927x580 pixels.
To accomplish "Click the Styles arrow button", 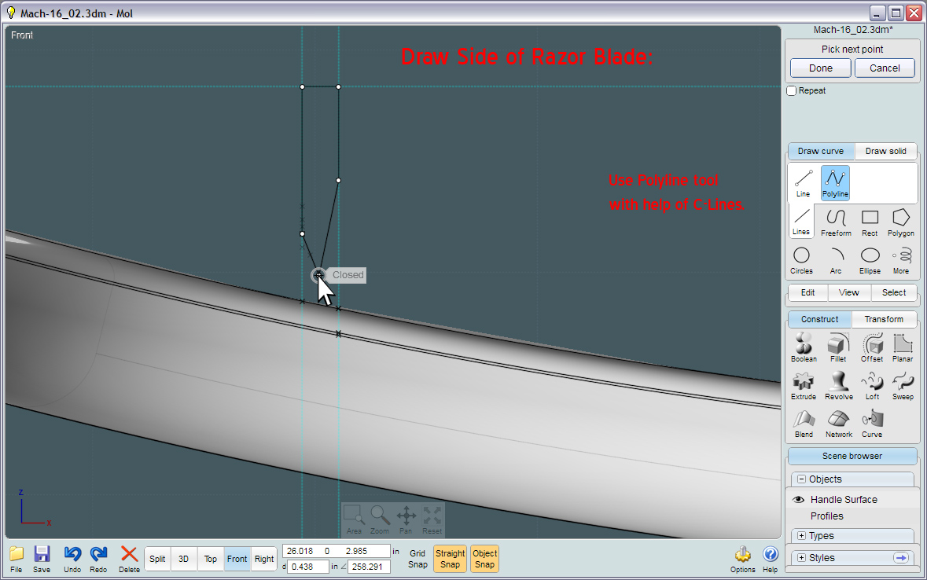I will [901, 557].
